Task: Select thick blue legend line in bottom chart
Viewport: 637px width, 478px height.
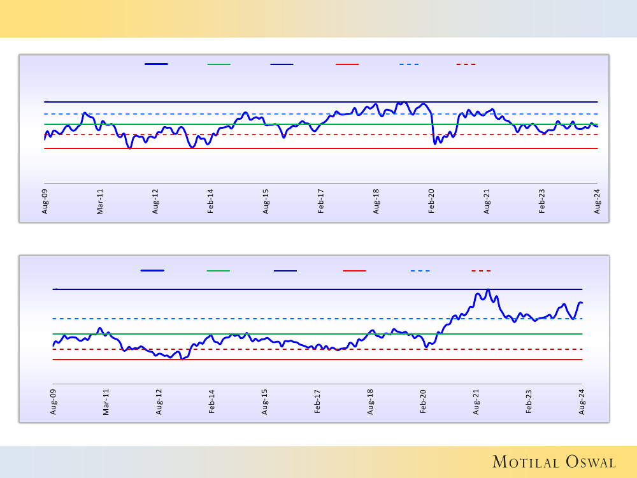Action: click(152, 271)
